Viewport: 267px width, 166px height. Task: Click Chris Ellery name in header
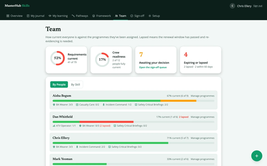244,6
